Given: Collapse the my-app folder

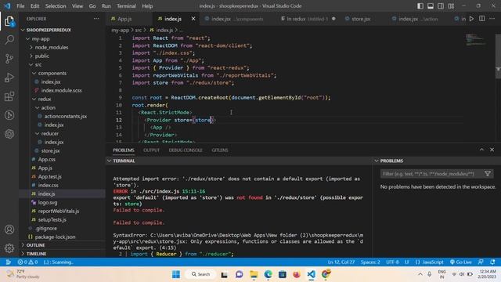Looking at the screenshot, I should click(41, 38).
